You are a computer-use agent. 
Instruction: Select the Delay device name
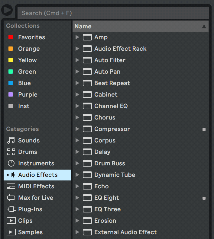tap(102, 152)
